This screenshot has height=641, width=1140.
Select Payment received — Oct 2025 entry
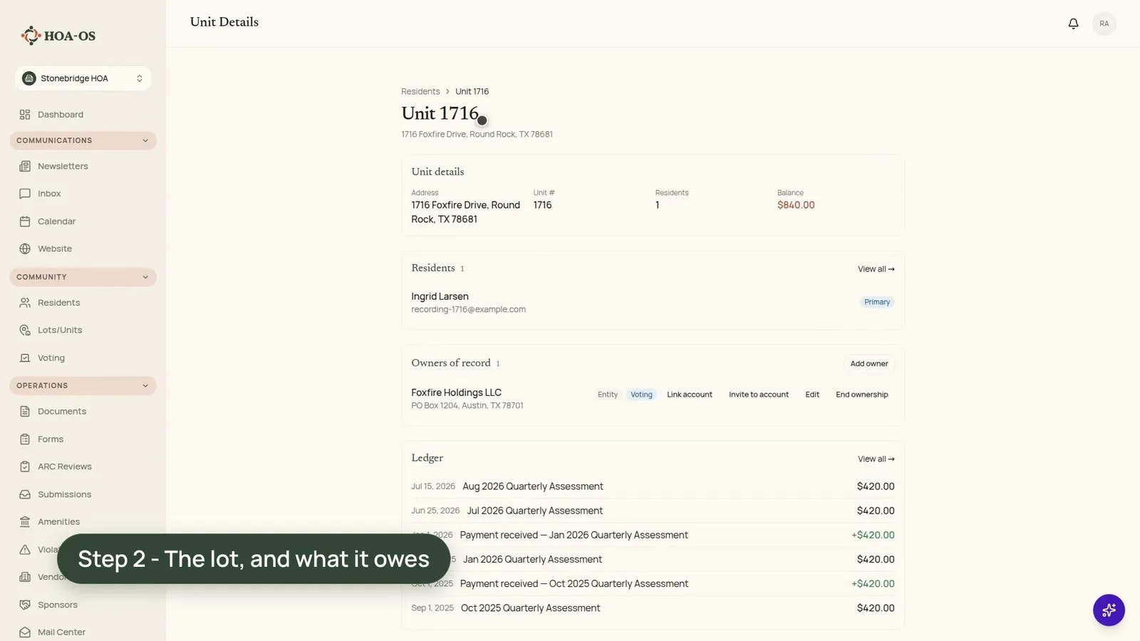click(653, 583)
